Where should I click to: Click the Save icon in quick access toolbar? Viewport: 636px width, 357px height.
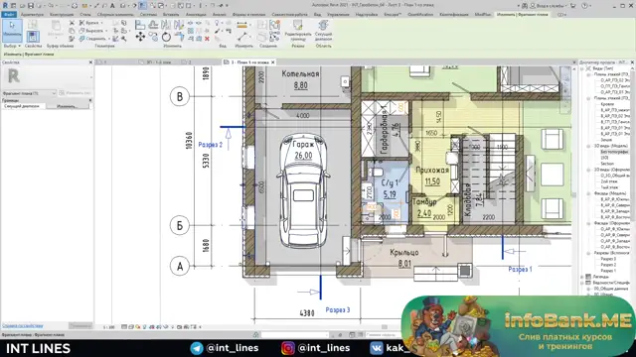(31, 6)
